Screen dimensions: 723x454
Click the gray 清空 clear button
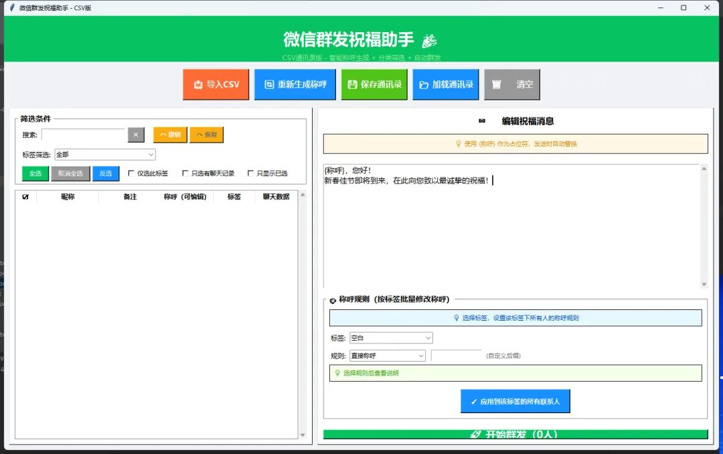(x=512, y=84)
